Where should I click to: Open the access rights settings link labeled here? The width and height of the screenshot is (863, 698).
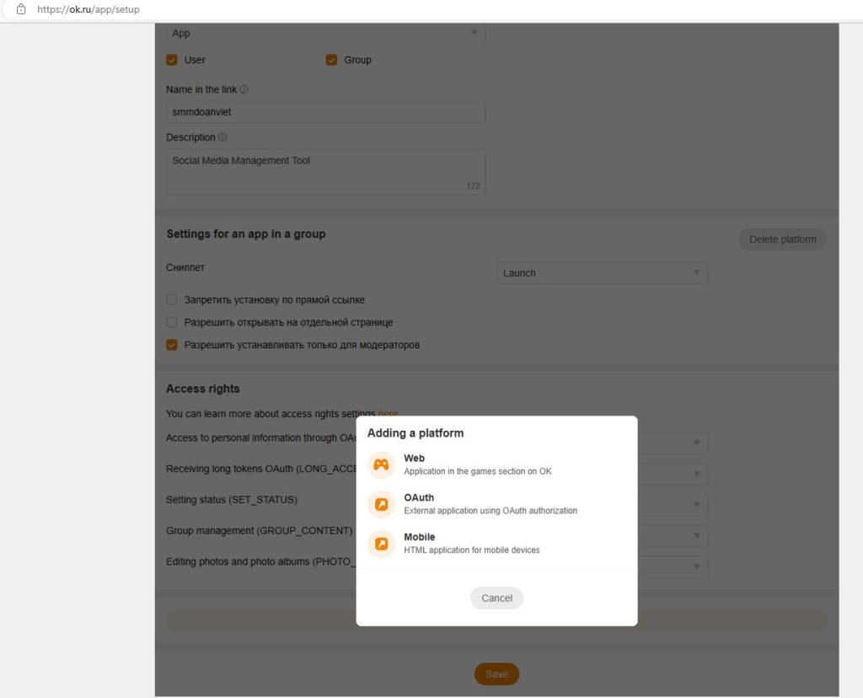click(388, 413)
